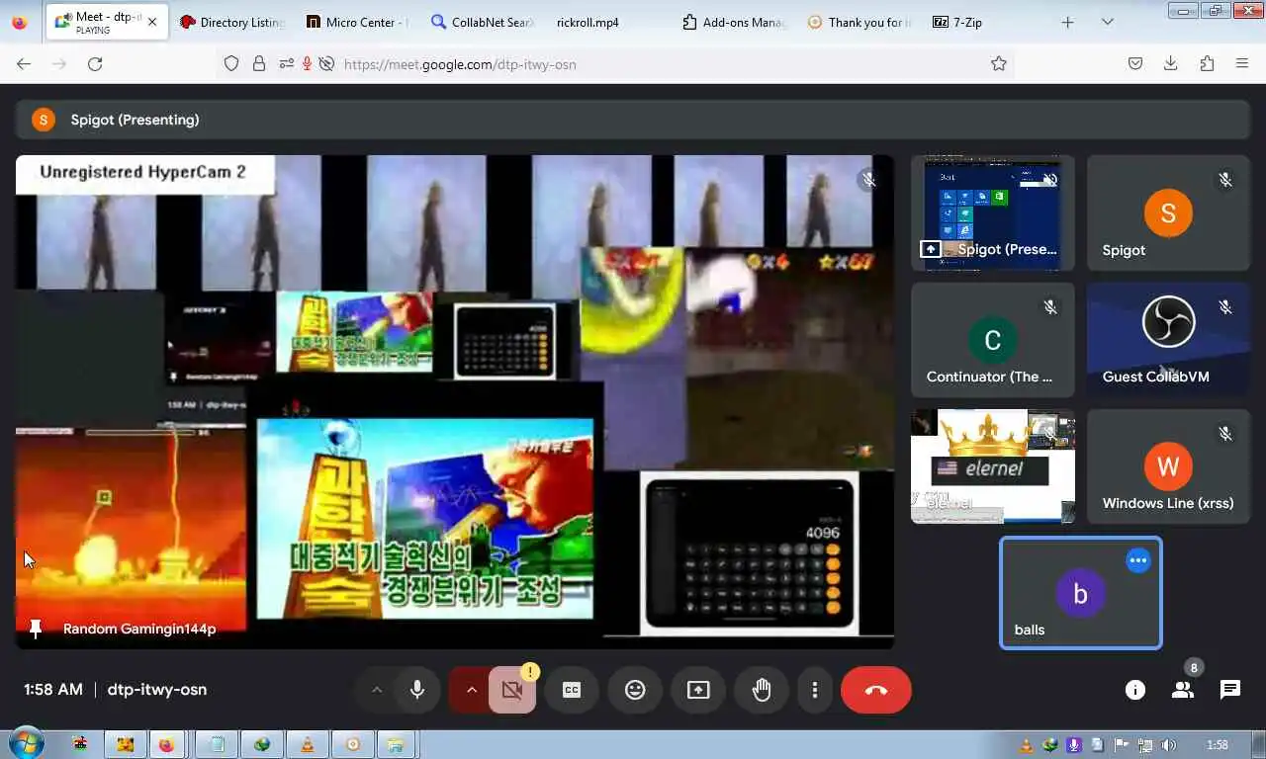The height and width of the screenshot is (759, 1266).
Task: Open the Firefox downloads panel
Action: point(1171,63)
